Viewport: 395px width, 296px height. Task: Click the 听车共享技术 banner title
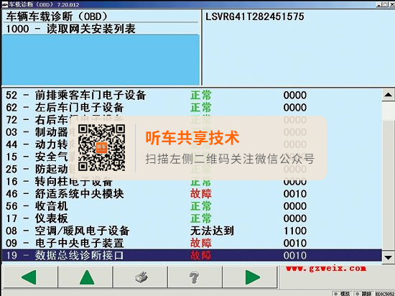pos(192,138)
